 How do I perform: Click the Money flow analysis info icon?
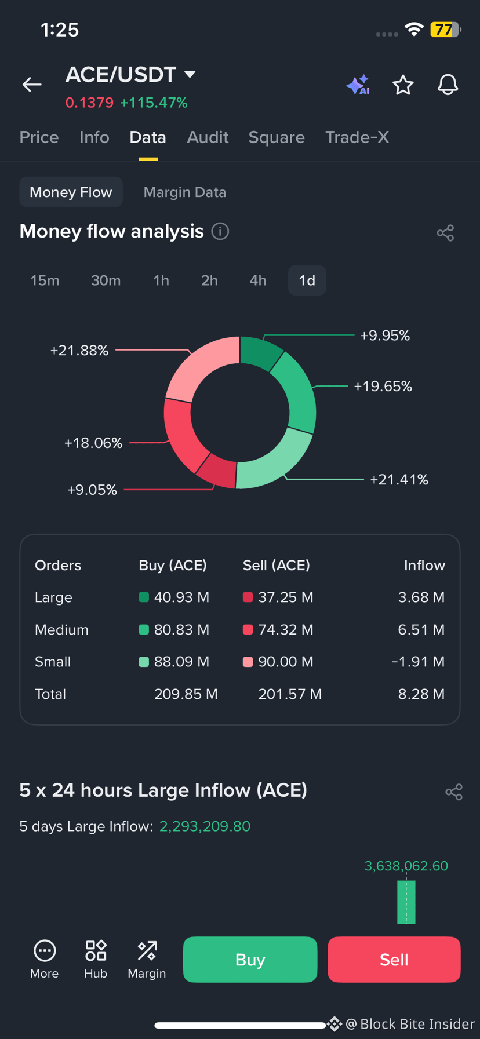click(x=220, y=231)
